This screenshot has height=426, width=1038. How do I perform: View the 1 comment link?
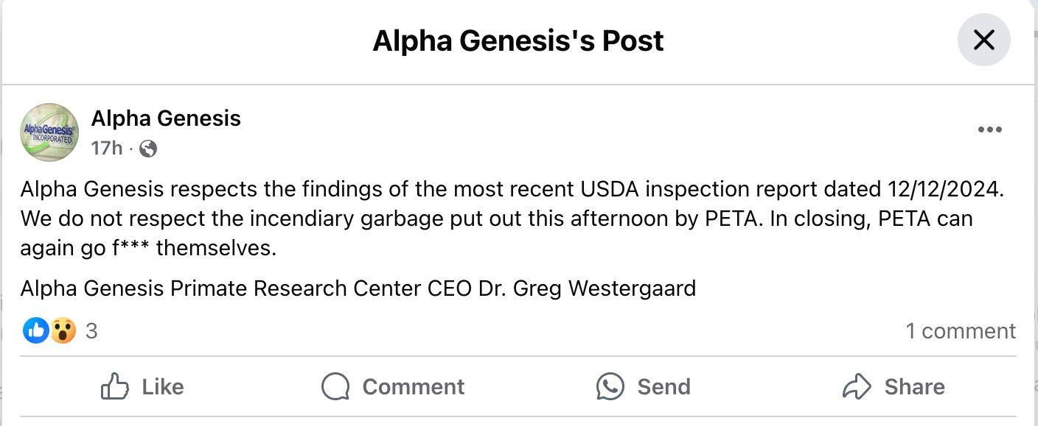961,331
